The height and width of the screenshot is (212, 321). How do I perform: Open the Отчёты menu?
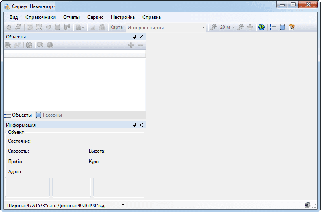pos(71,17)
